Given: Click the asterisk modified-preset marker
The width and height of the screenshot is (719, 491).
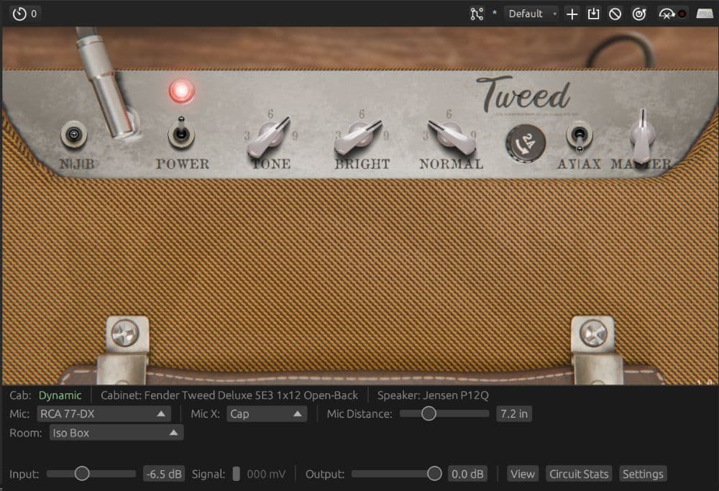Looking at the screenshot, I should [x=495, y=13].
